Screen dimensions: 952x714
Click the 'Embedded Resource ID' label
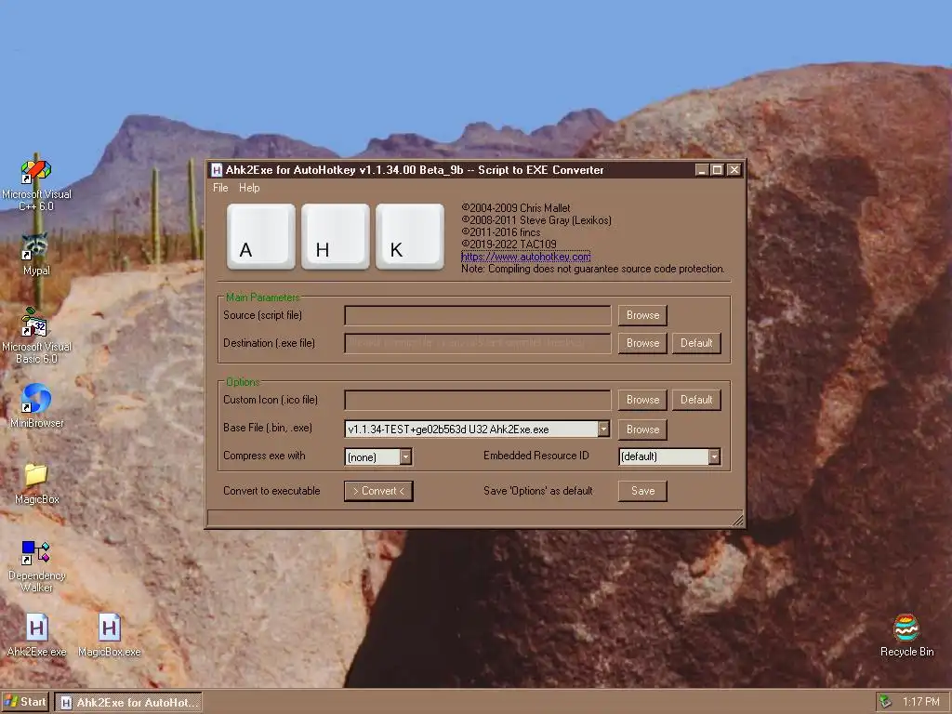536,456
